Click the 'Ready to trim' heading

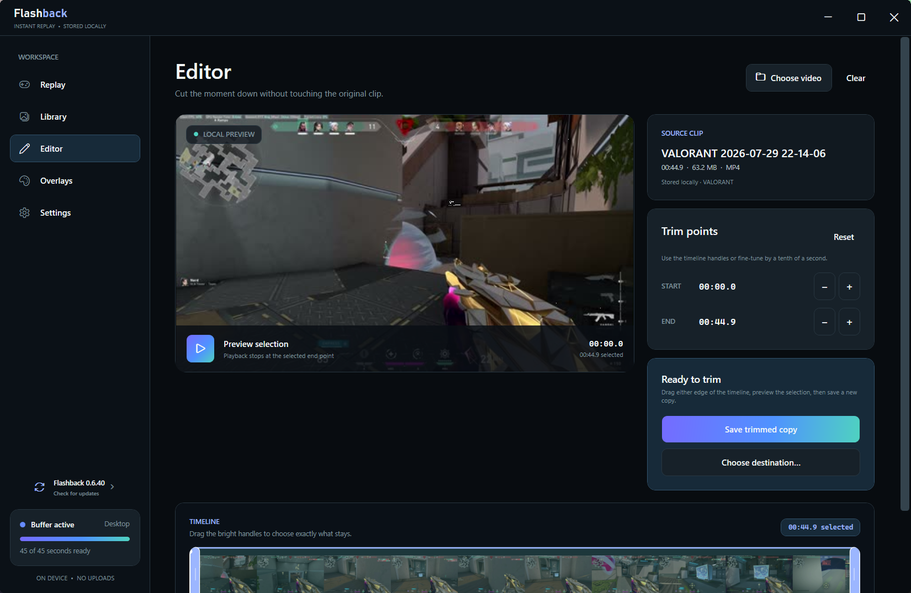pyautogui.click(x=691, y=380)
